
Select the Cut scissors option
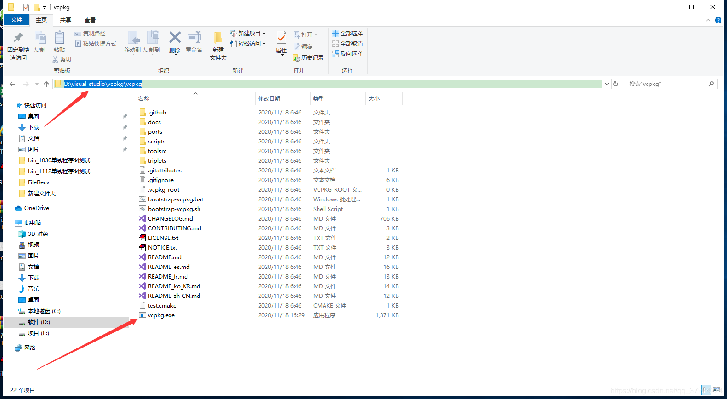point(62,59)
